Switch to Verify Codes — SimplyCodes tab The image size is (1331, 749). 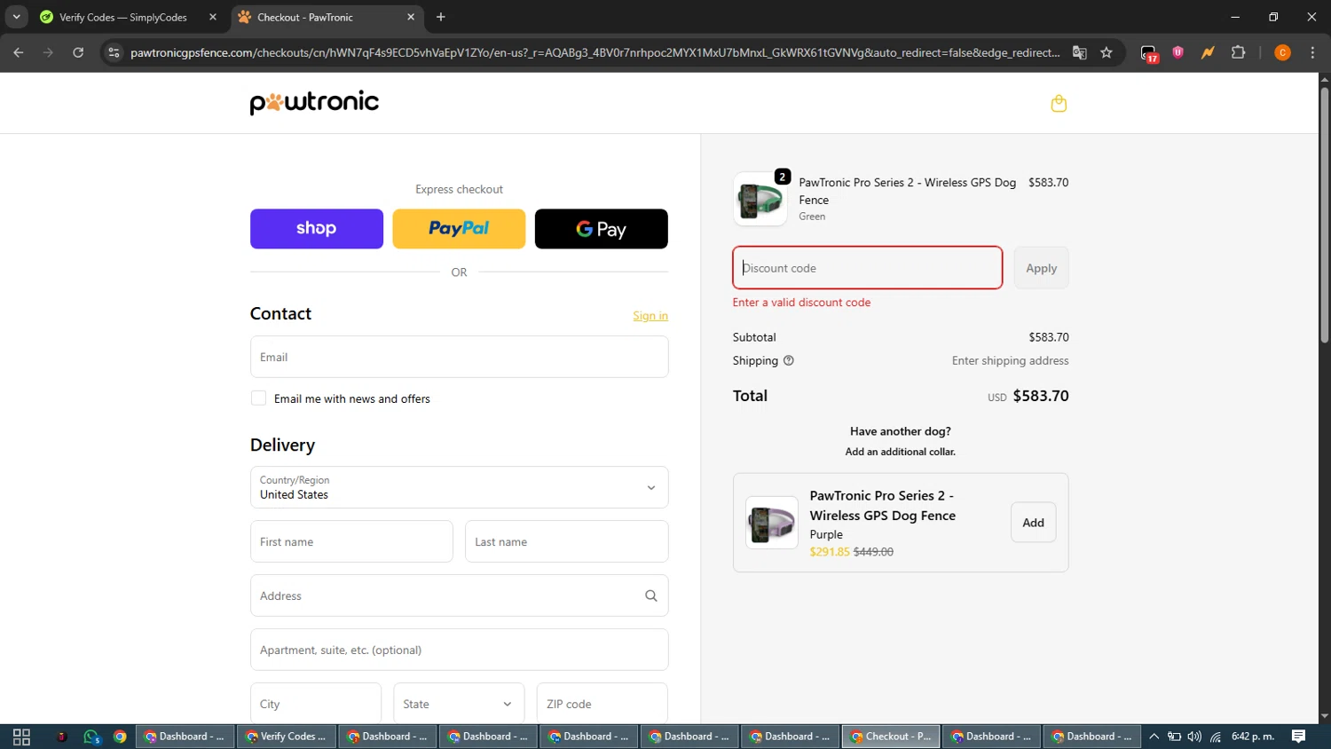click(x=130, y=17)
